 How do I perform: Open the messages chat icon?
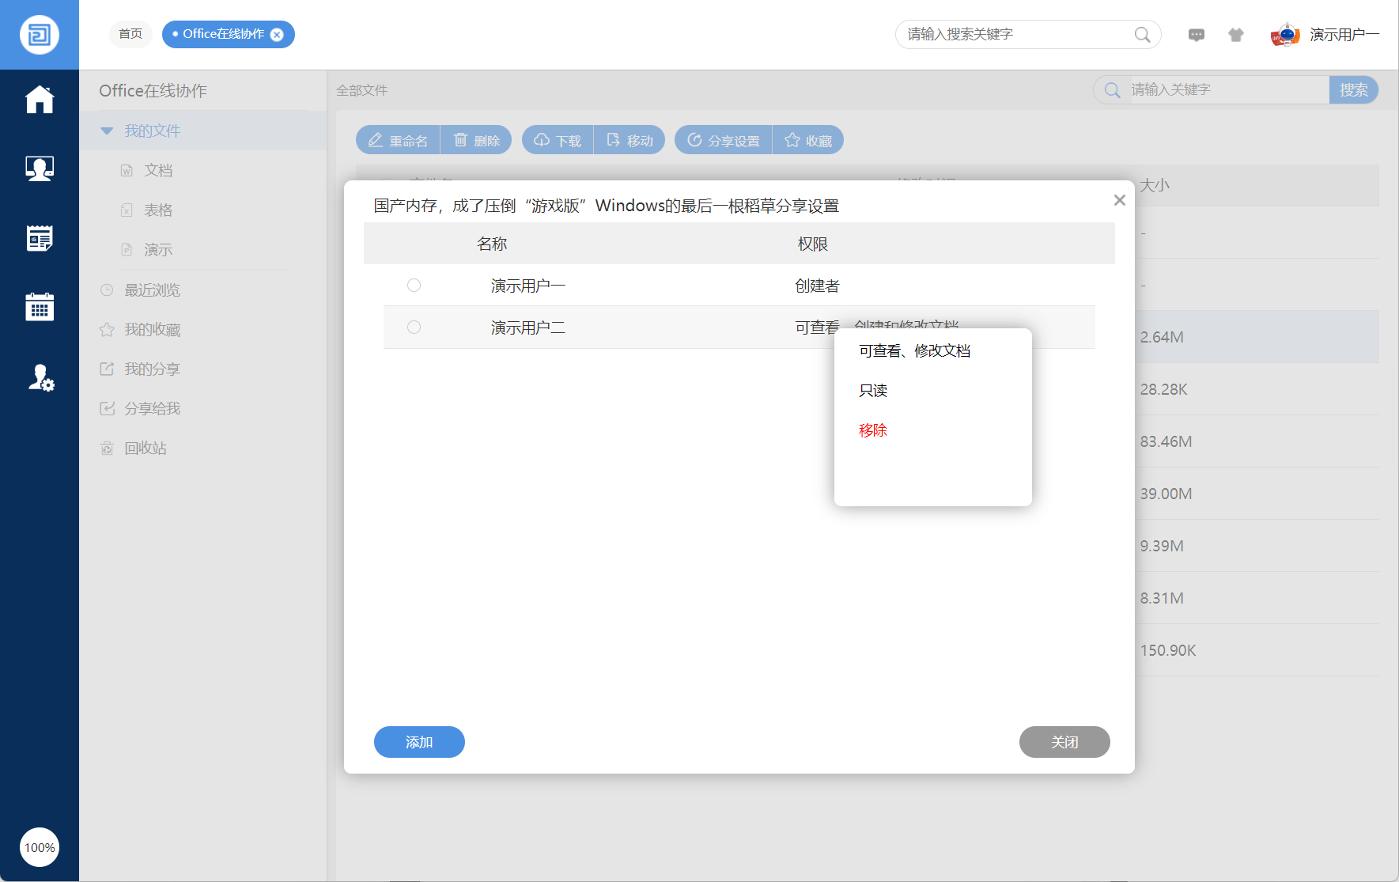coord(1196,35)
